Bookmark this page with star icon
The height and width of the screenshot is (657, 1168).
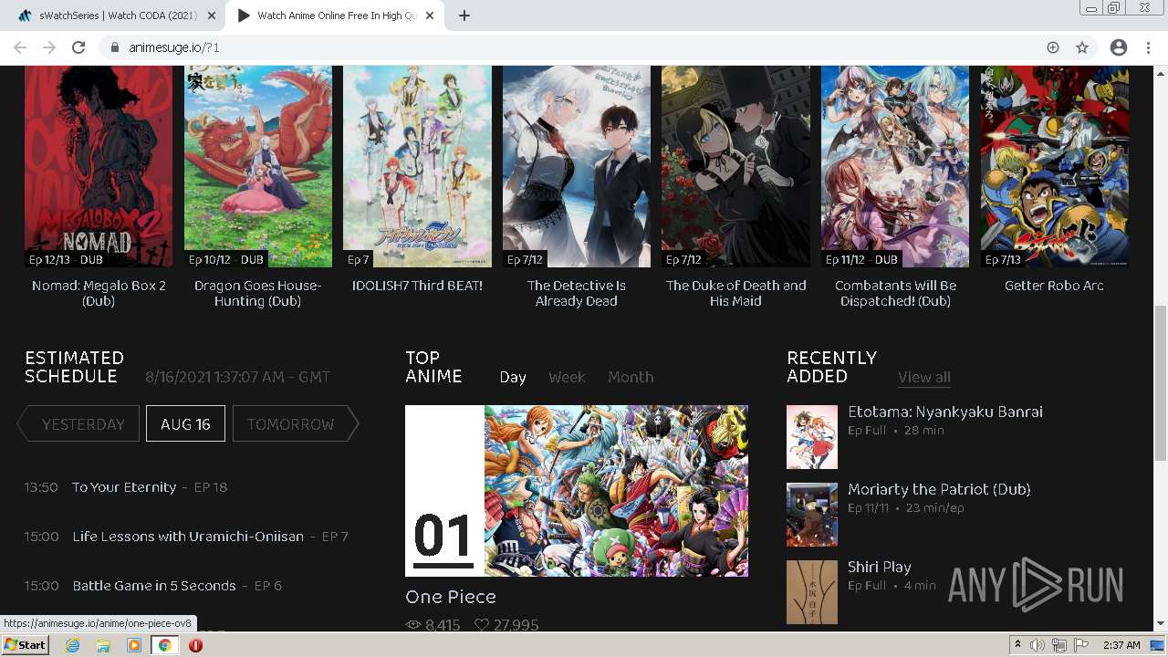(1082, 47)
